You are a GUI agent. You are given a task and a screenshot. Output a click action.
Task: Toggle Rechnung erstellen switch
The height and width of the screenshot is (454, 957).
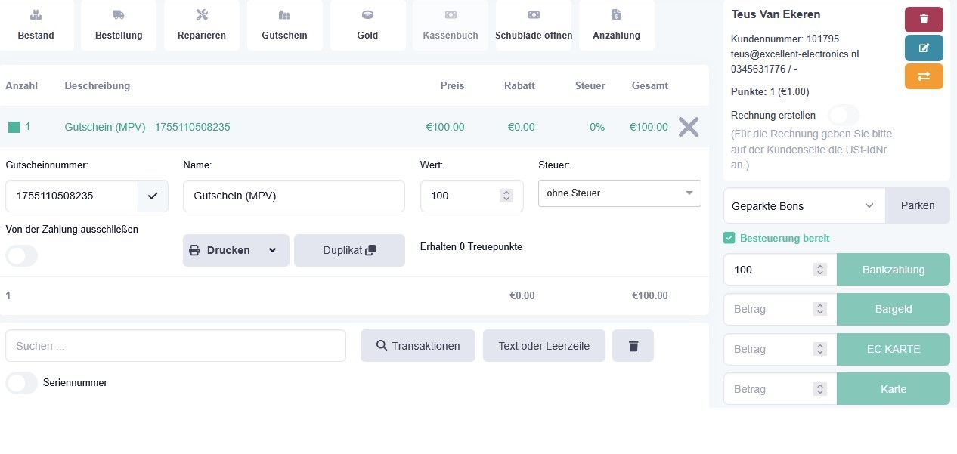[844, 116]
